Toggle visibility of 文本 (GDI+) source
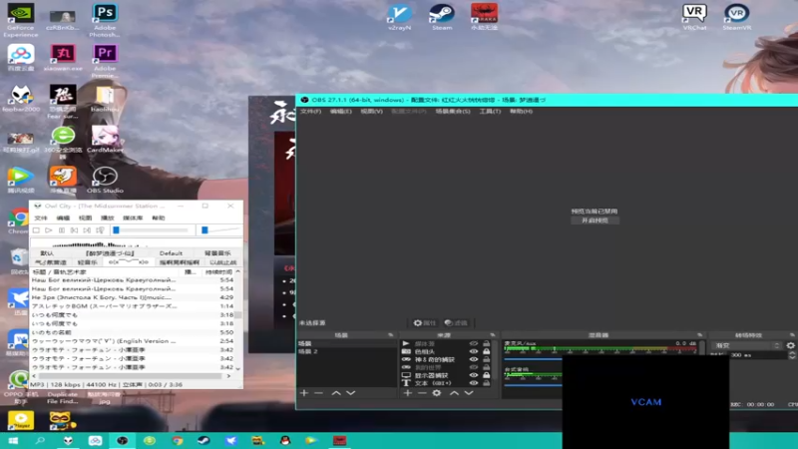 pyautogui.click(x=473, y=383)
